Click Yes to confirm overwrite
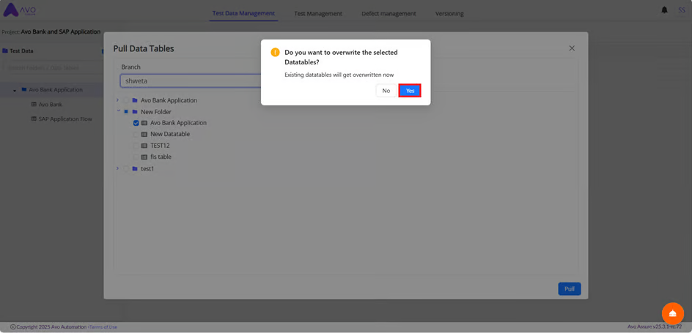Screen dimensions: 692x333 [409, 91]
